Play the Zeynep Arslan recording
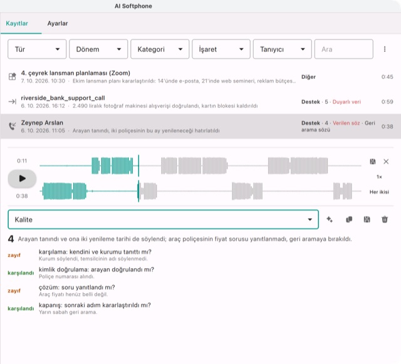Screen dimensions: 401x364 click(22, 179)
